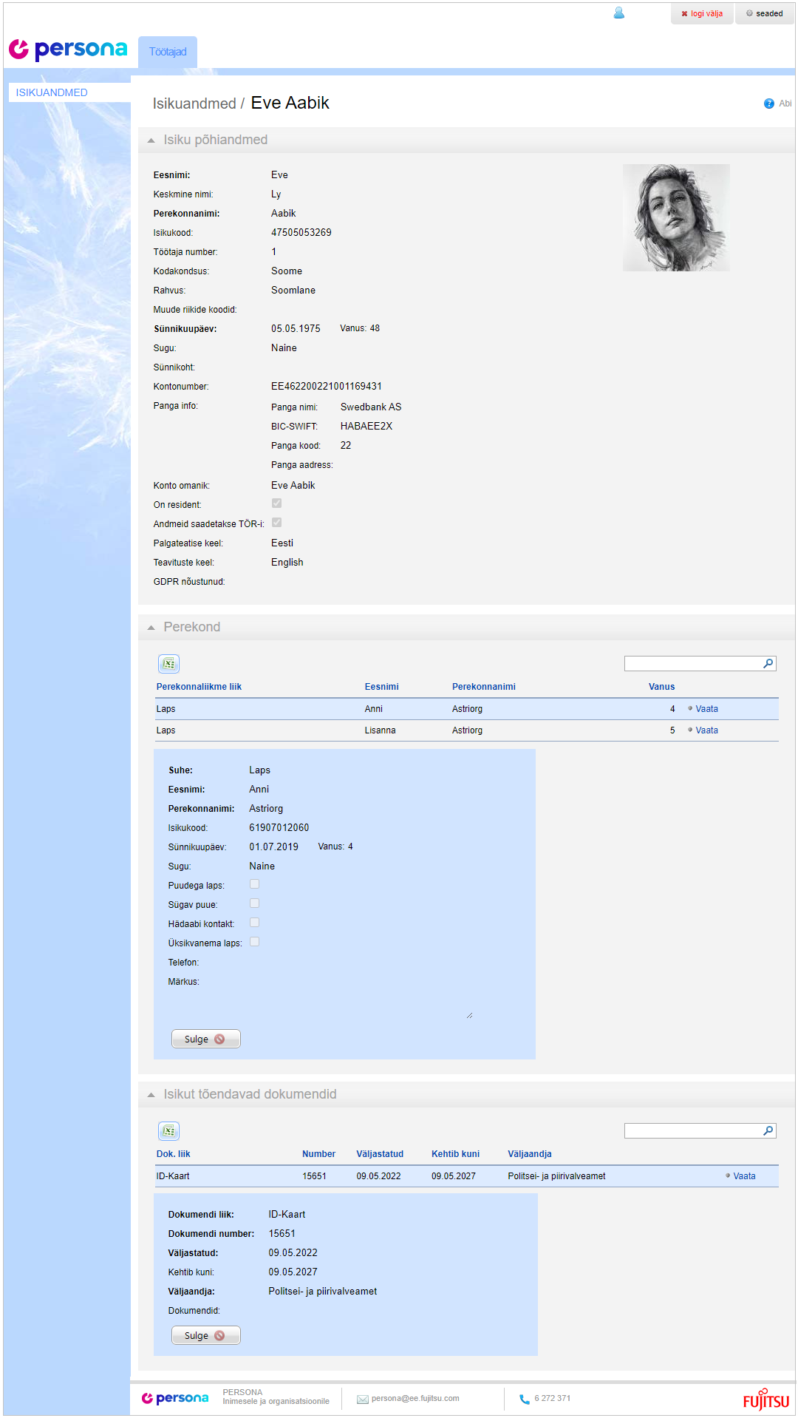The height and width of the screenshot is (1418, 798).
Task: Click the Persona logo in header
Action: 68,50
